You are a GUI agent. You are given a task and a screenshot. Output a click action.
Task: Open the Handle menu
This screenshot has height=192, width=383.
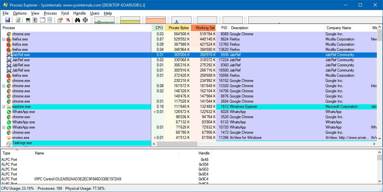click(80, 13)
